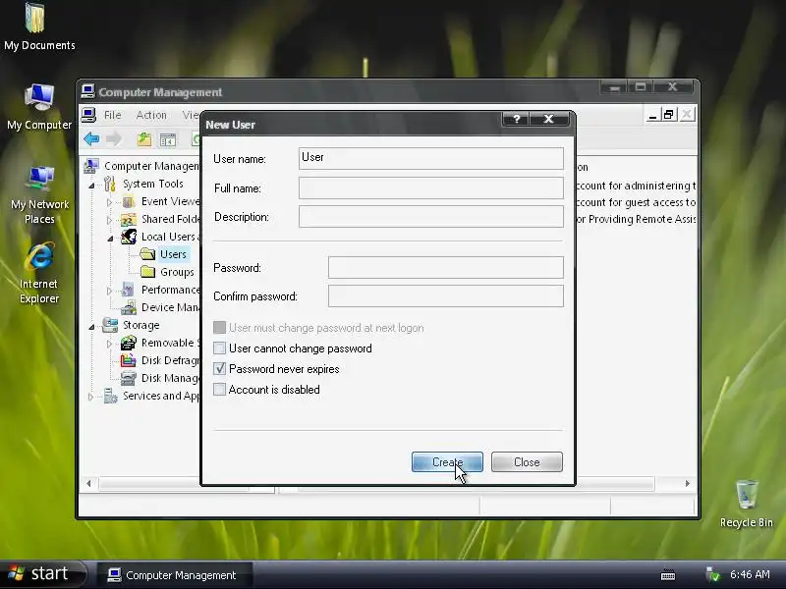Click the Password field
Image resolution: width=786 pixels, height=589 pixels.
click(446, 267)
